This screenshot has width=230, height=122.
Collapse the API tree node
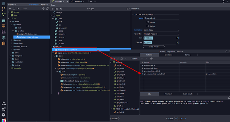pos(9,18)
